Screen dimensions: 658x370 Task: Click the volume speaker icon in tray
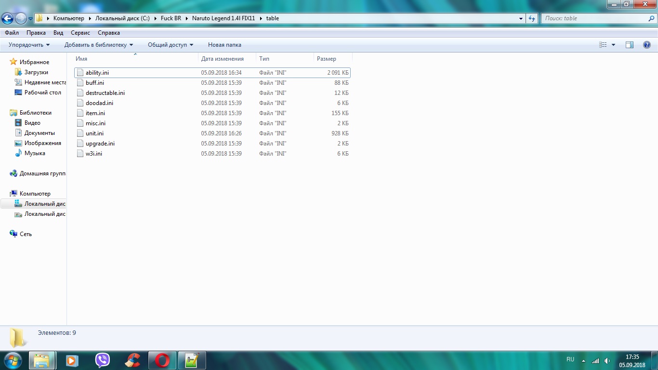click(607, 361)
